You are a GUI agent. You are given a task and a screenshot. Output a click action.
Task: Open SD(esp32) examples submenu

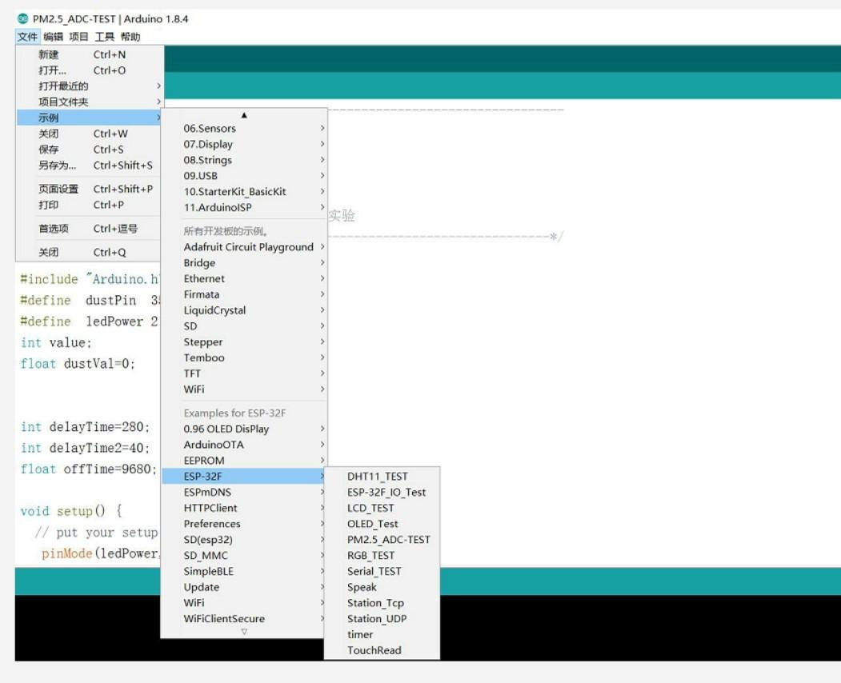pyautogui.click(x=244, y=539)
